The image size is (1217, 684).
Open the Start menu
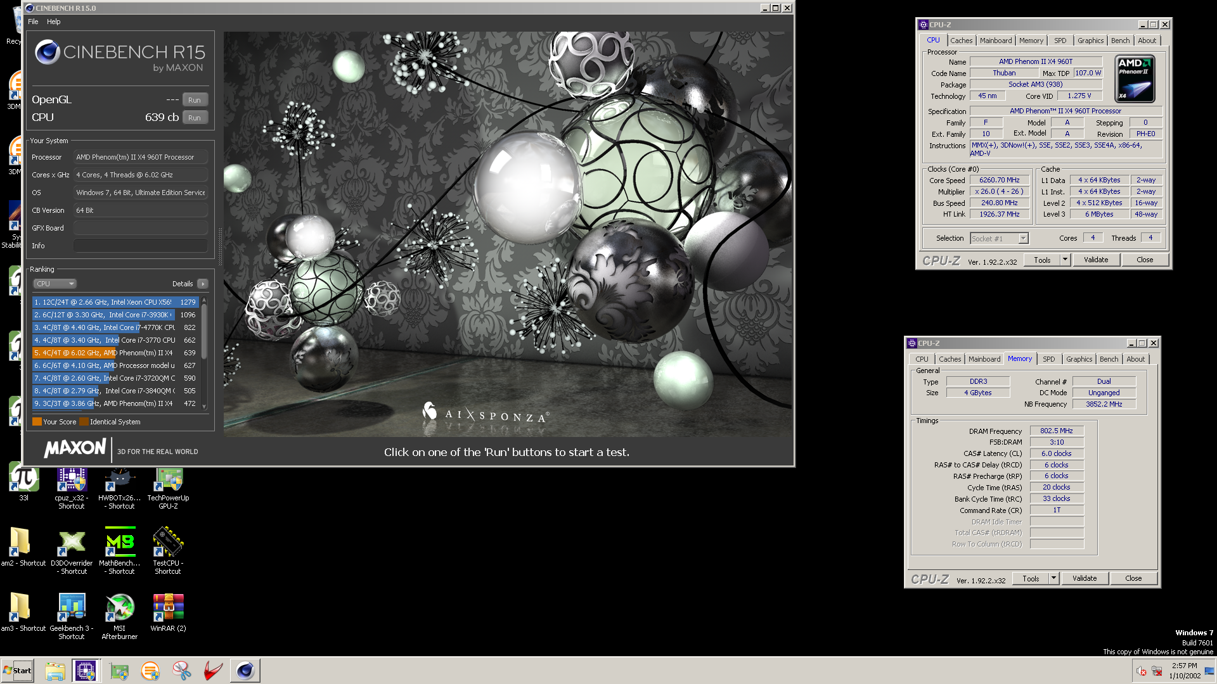tap(18, 671)
